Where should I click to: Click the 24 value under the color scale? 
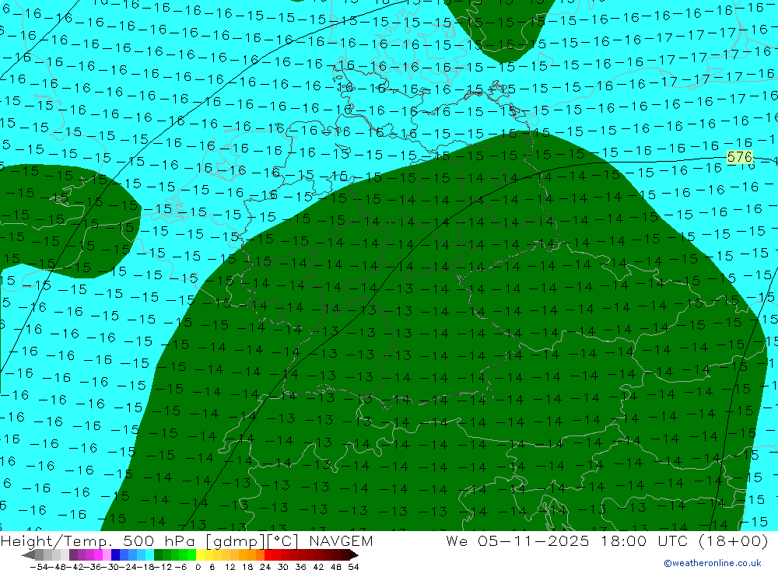click(x=265, y=567)
